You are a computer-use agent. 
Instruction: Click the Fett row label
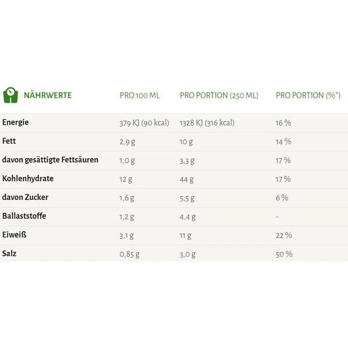(9, 141)
